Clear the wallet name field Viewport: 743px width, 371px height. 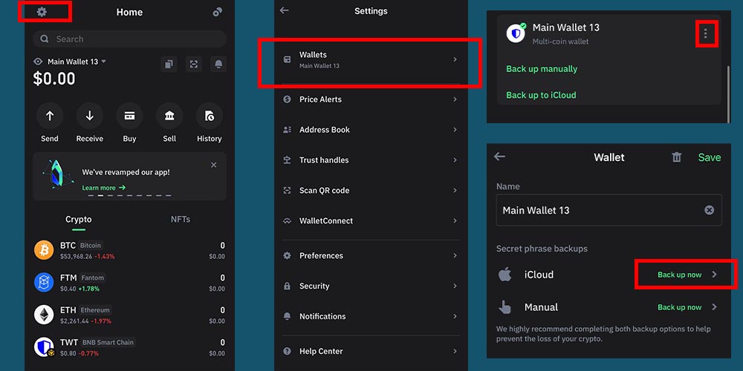[x=709, y=211]
